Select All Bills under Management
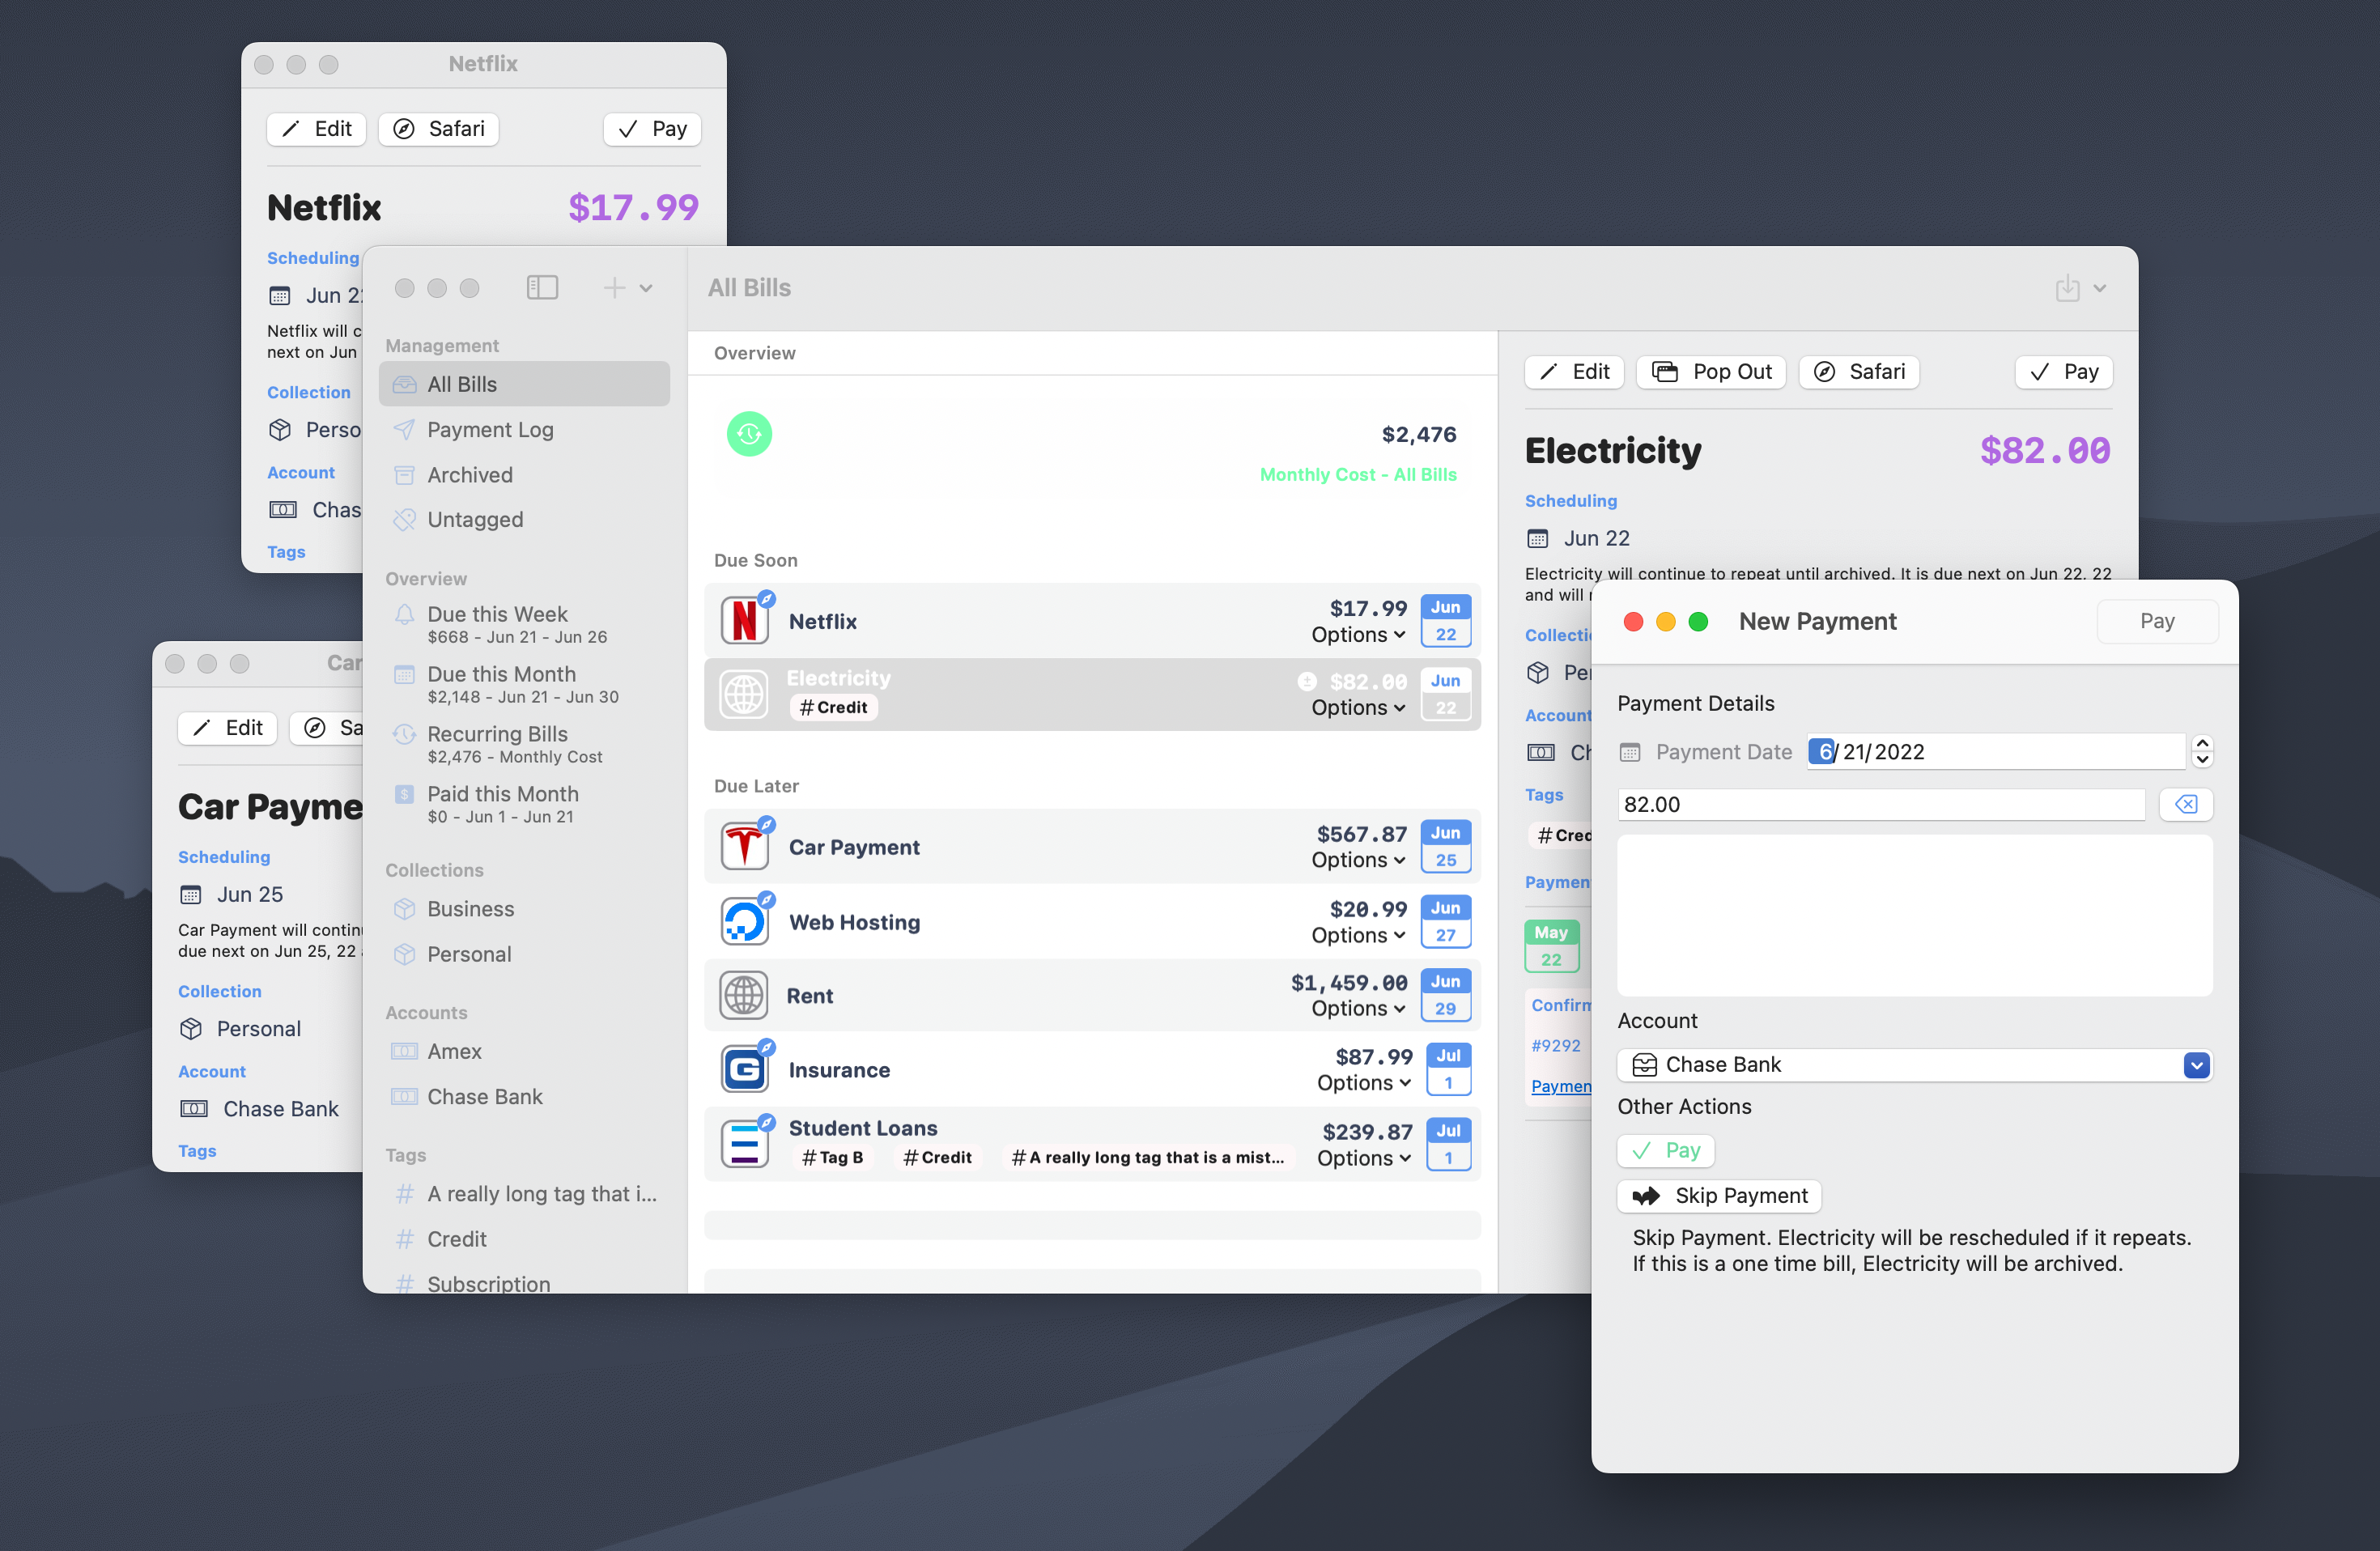The width and height of the screenshot is (2380, 1551). [461, 383]
